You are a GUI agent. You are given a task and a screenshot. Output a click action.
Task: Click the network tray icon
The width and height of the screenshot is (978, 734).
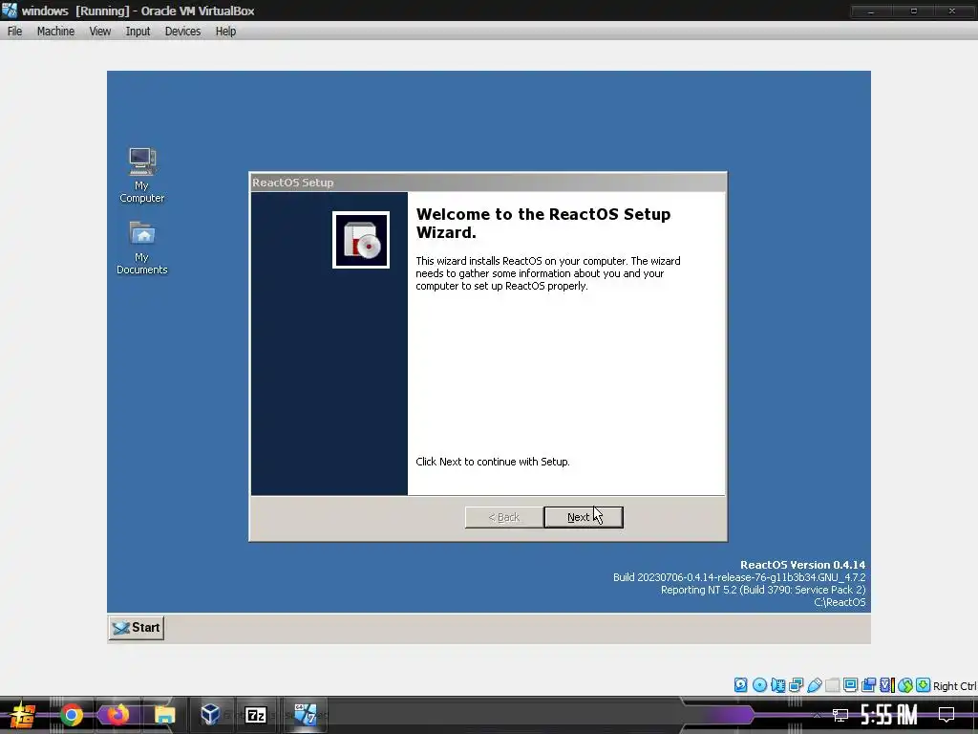tap(840, 715)
